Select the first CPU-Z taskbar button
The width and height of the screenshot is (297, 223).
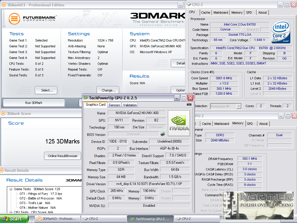pos(104,219)
